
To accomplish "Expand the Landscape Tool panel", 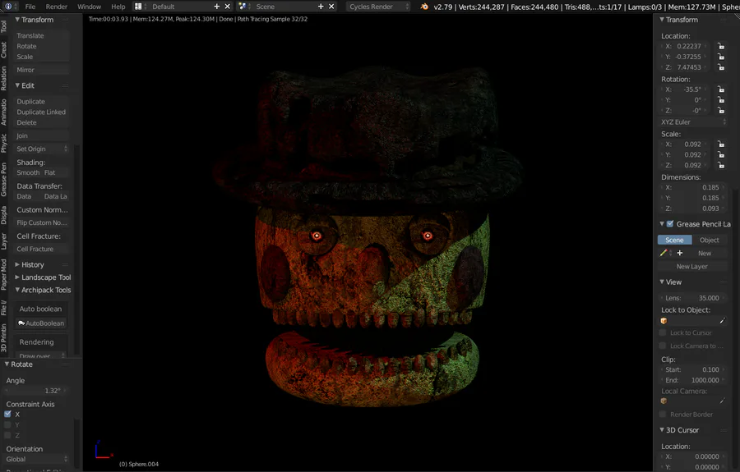I will click(17, 277).
